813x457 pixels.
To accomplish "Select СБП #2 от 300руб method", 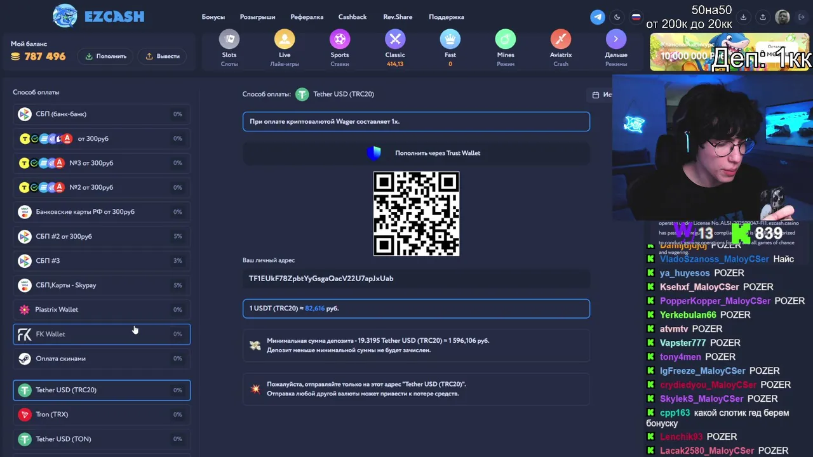I will [x=102, y=236].
